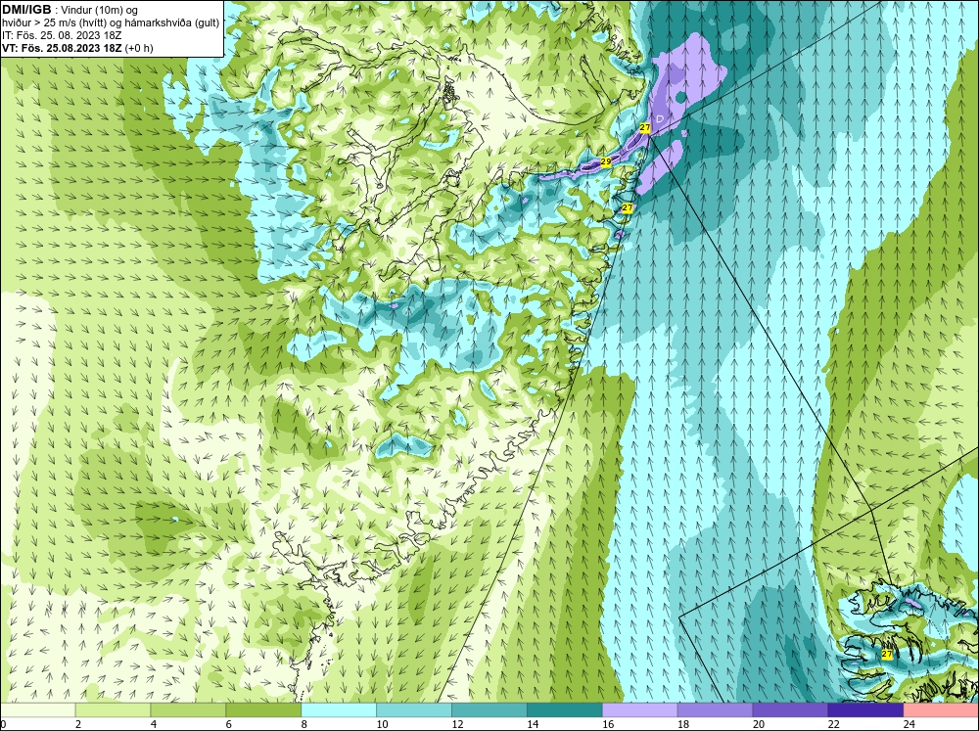
Task: Click the legend scale label 10
Action: click(x=382, y=724)
